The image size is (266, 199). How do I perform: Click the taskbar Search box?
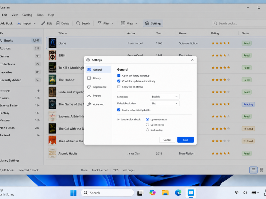pyautogui.click(x=107, y=193)
